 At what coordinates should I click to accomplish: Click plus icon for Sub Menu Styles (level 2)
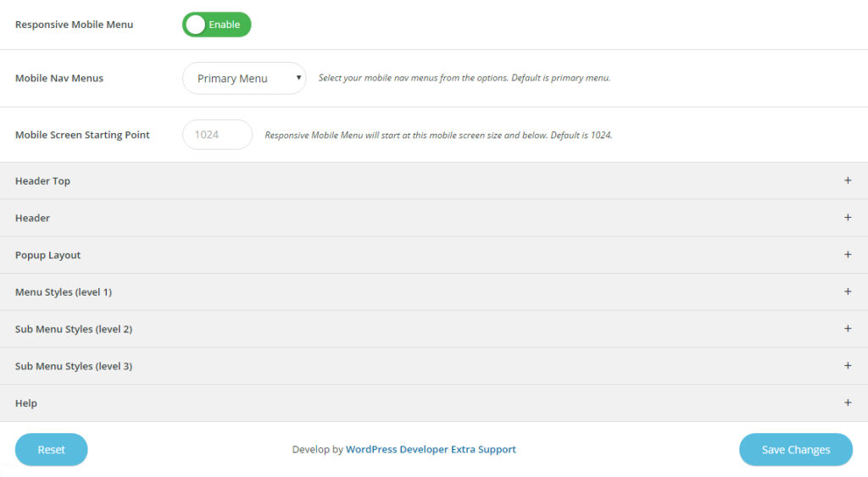click(847, 329)
